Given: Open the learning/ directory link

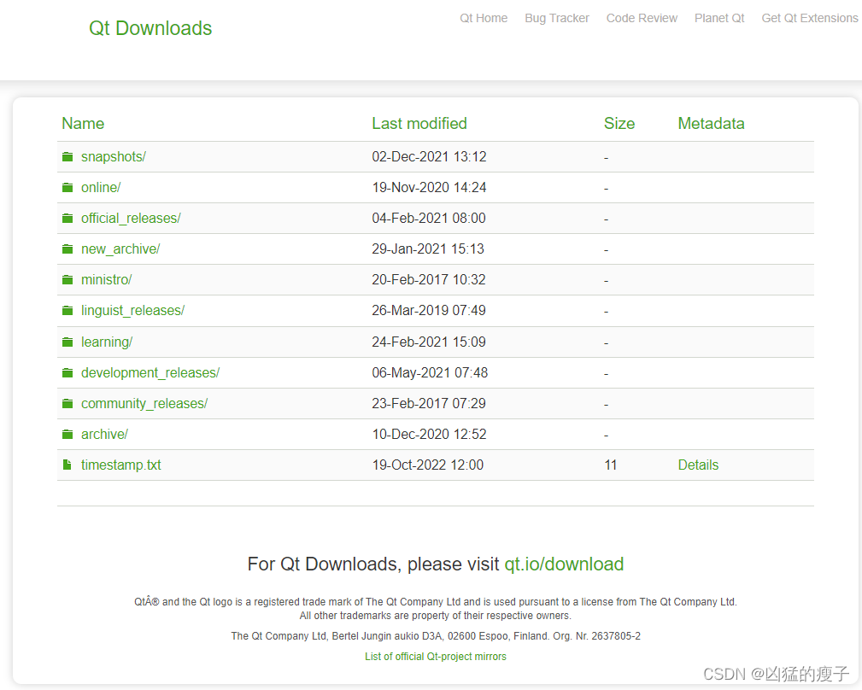Looking at the screenshot, I should 107,342.
